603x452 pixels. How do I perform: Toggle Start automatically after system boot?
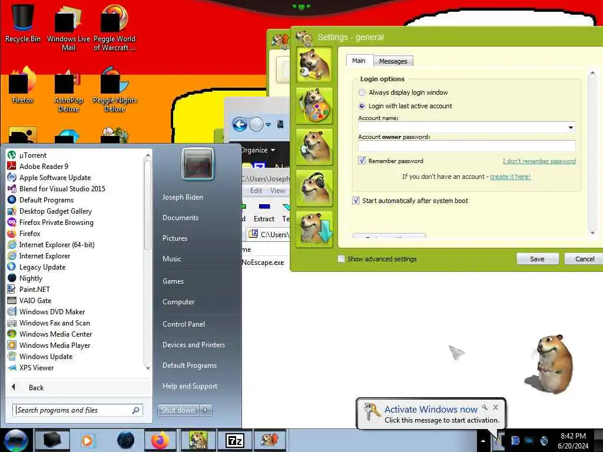356,200
